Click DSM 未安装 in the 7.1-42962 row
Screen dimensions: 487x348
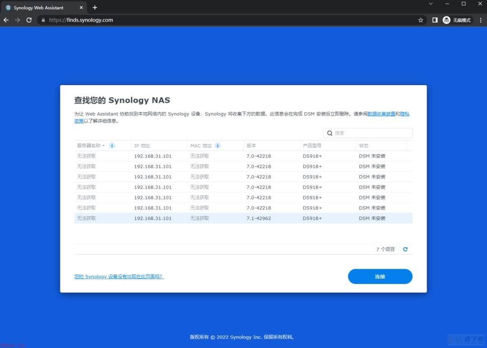tap(372, 218)
